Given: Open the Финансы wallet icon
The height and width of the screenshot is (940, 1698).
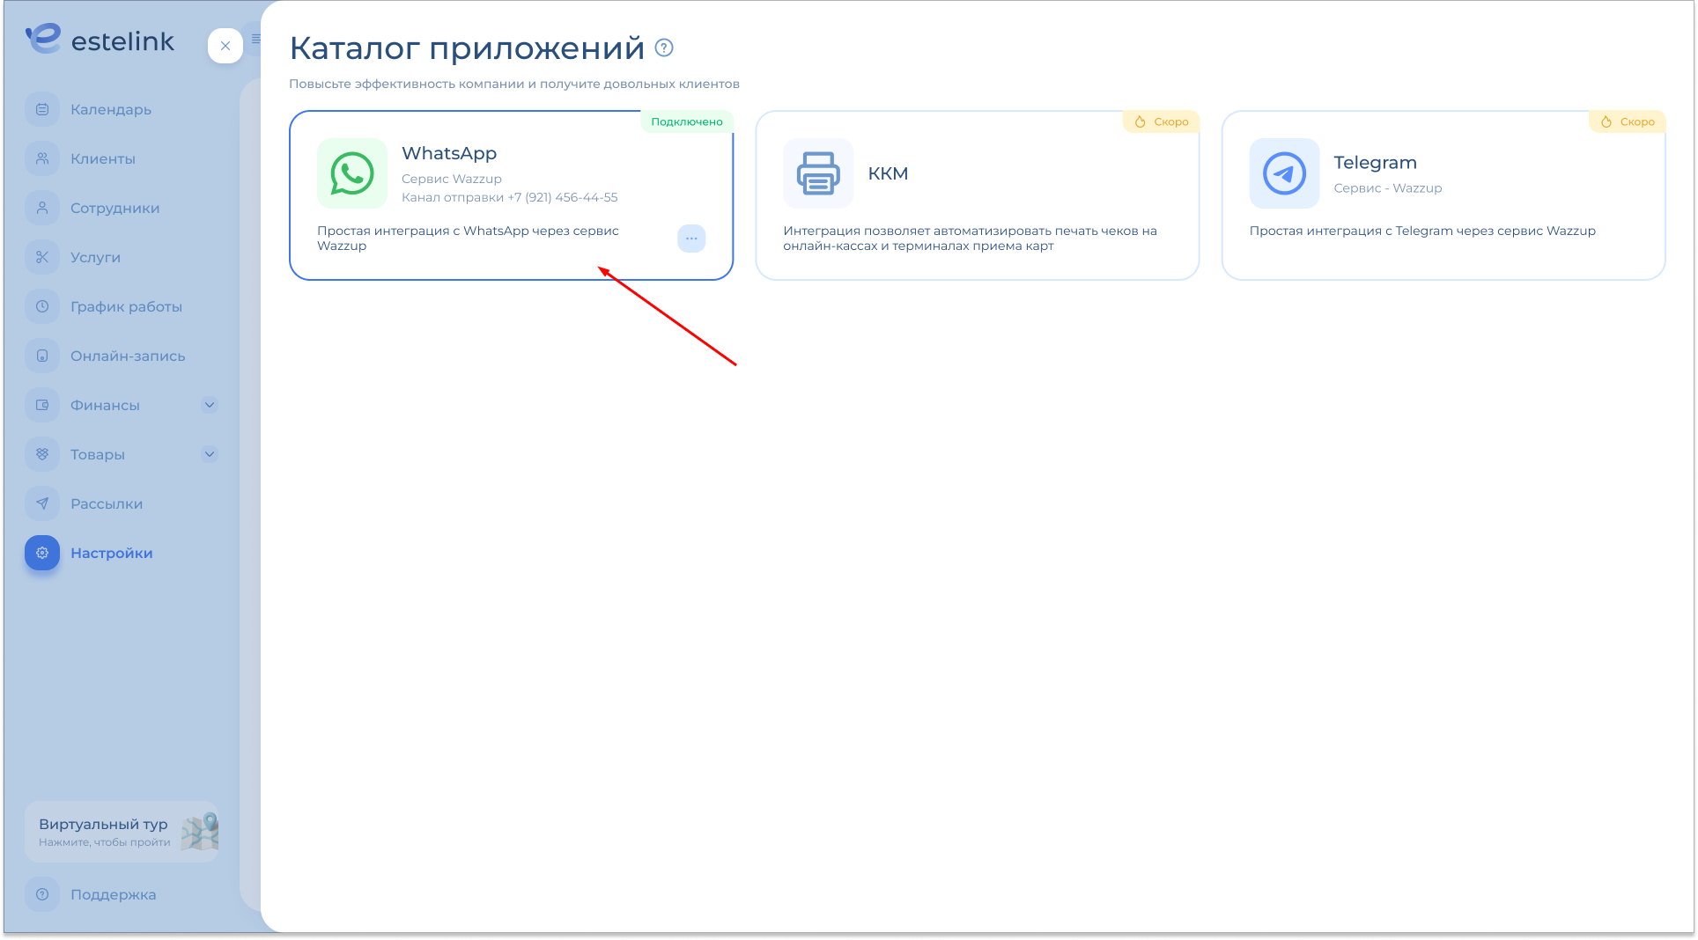Looking at the screenshot, I should point(42,405).
